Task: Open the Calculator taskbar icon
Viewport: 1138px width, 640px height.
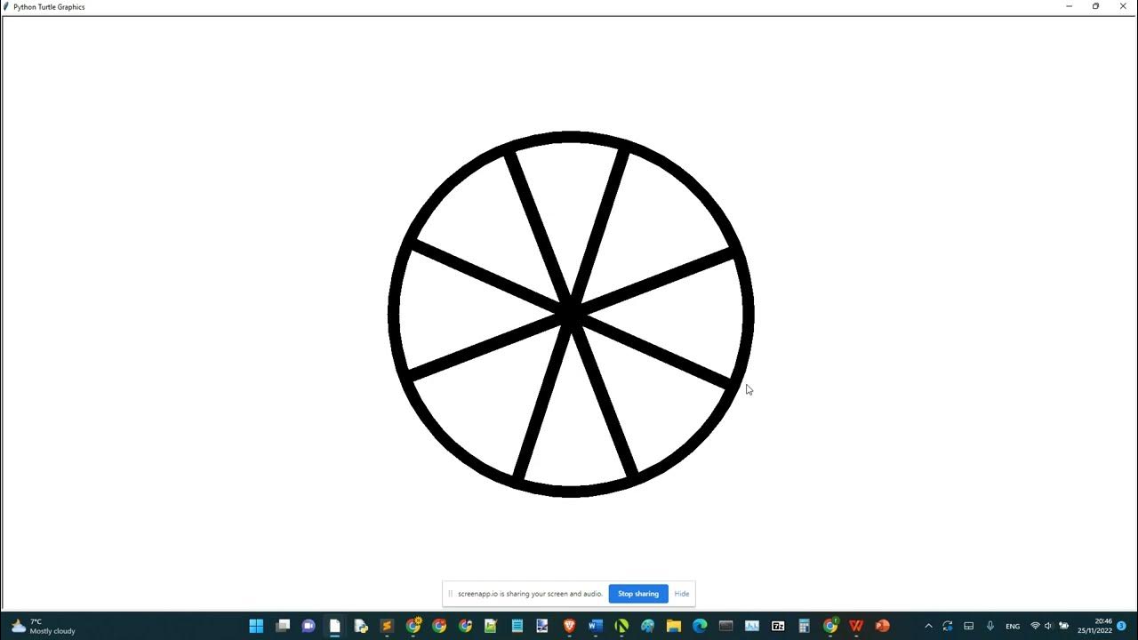Action: 804,626
